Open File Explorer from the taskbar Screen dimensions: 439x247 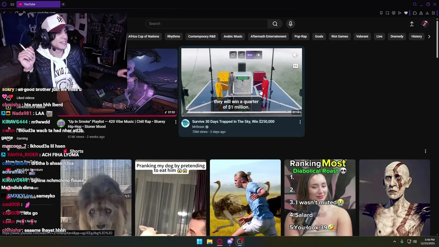pos(210,242)
